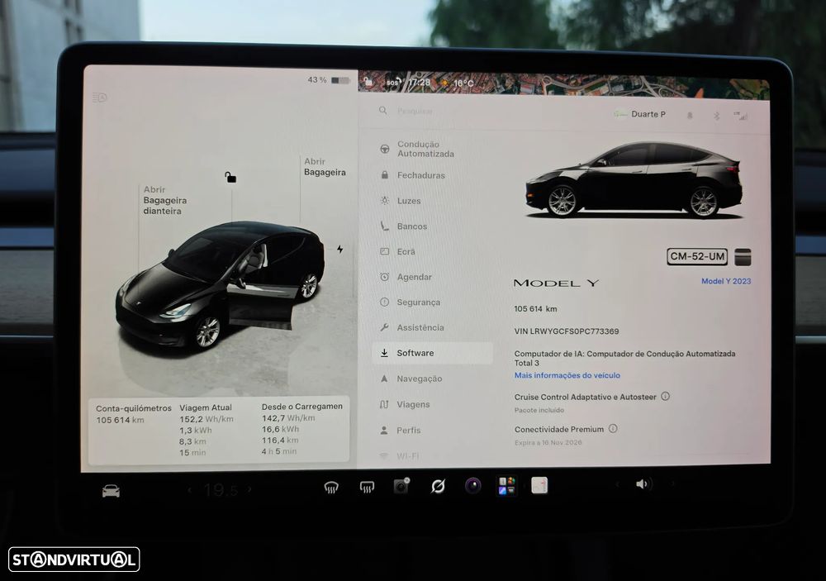Viewport: 826px width, 581px height.
Task: Tap the Viagem Atual trip column
Action: click(206, 430)
